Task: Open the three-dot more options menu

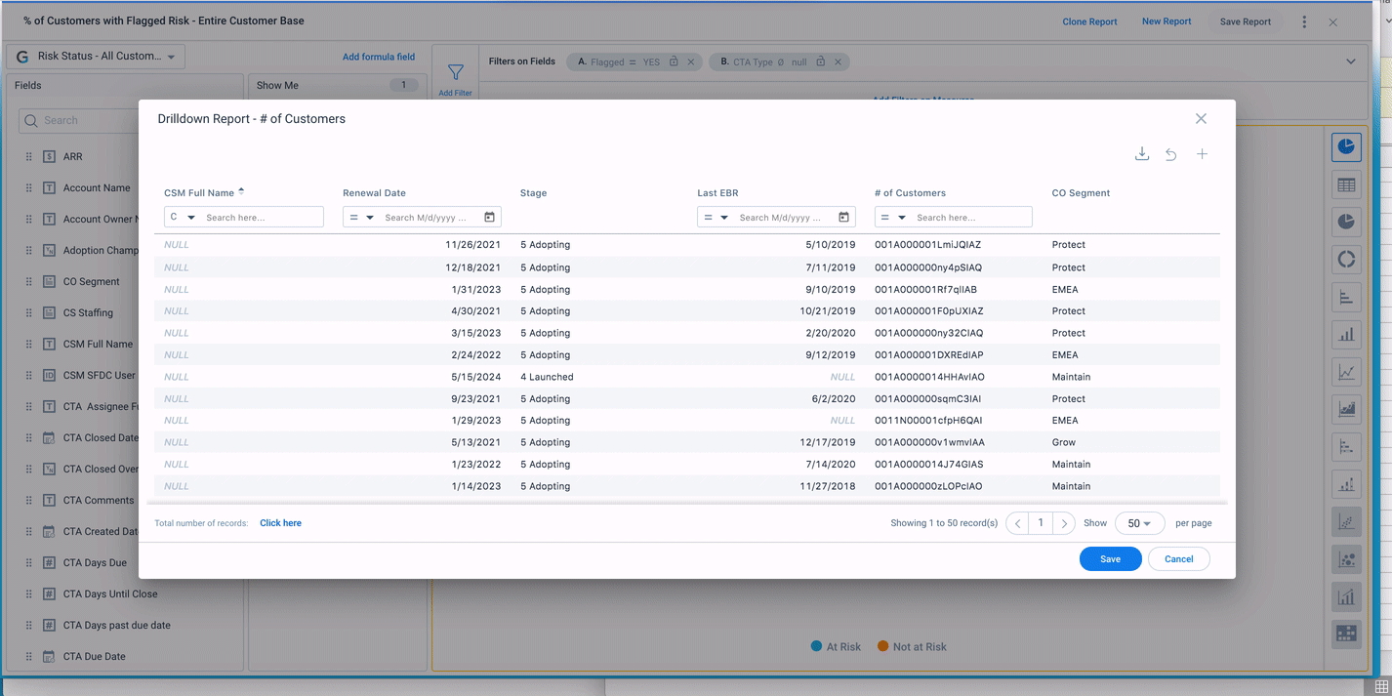Action: (1304, 21)
